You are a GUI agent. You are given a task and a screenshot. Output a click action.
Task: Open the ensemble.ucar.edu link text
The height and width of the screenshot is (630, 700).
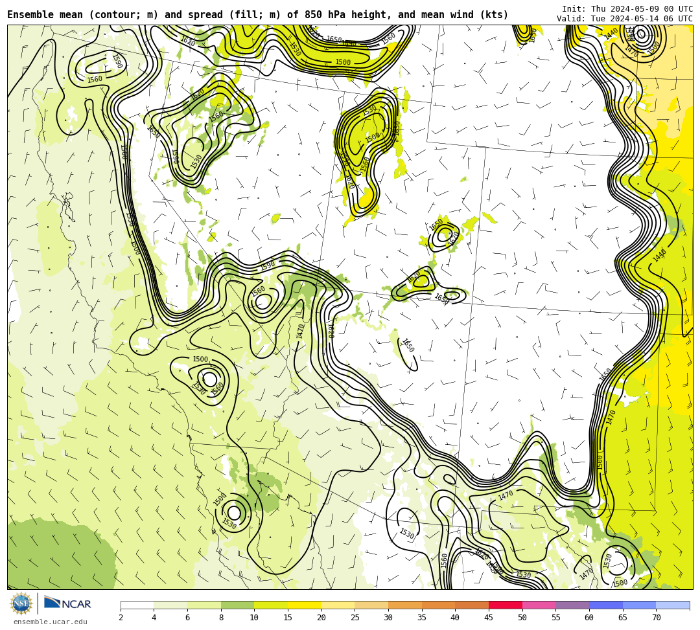point(51,622)
